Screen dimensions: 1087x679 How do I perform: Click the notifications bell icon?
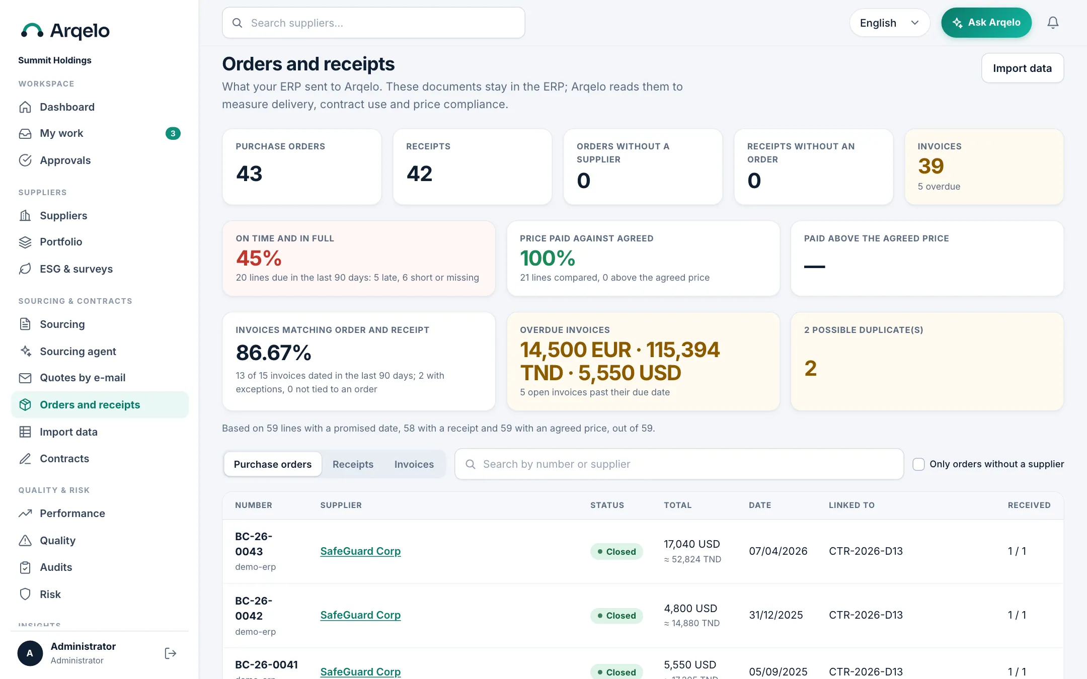[x=1053, y=23]
